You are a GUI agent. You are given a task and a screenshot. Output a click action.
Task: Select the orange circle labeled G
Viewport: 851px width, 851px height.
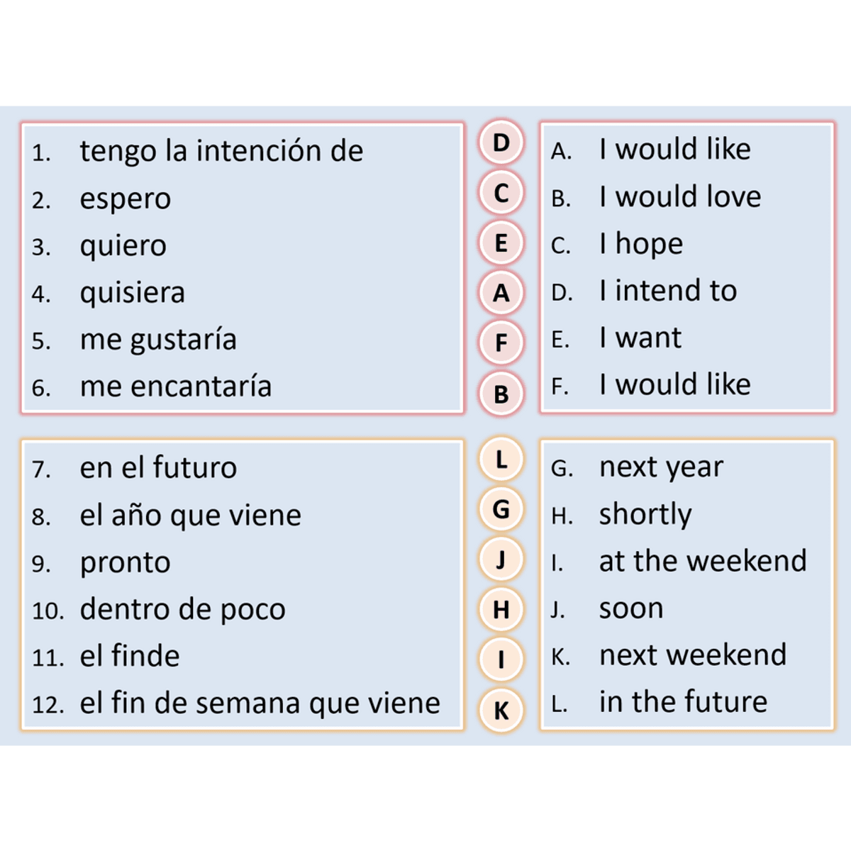501,509
